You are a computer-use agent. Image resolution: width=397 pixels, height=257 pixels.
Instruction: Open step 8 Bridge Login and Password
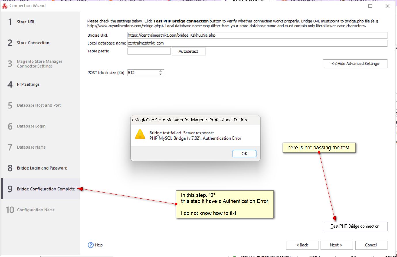tap(41, 168)
